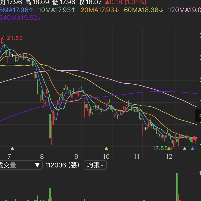
Task: Grab the side panel handle at right edge
Action: [x=198, y=115]
